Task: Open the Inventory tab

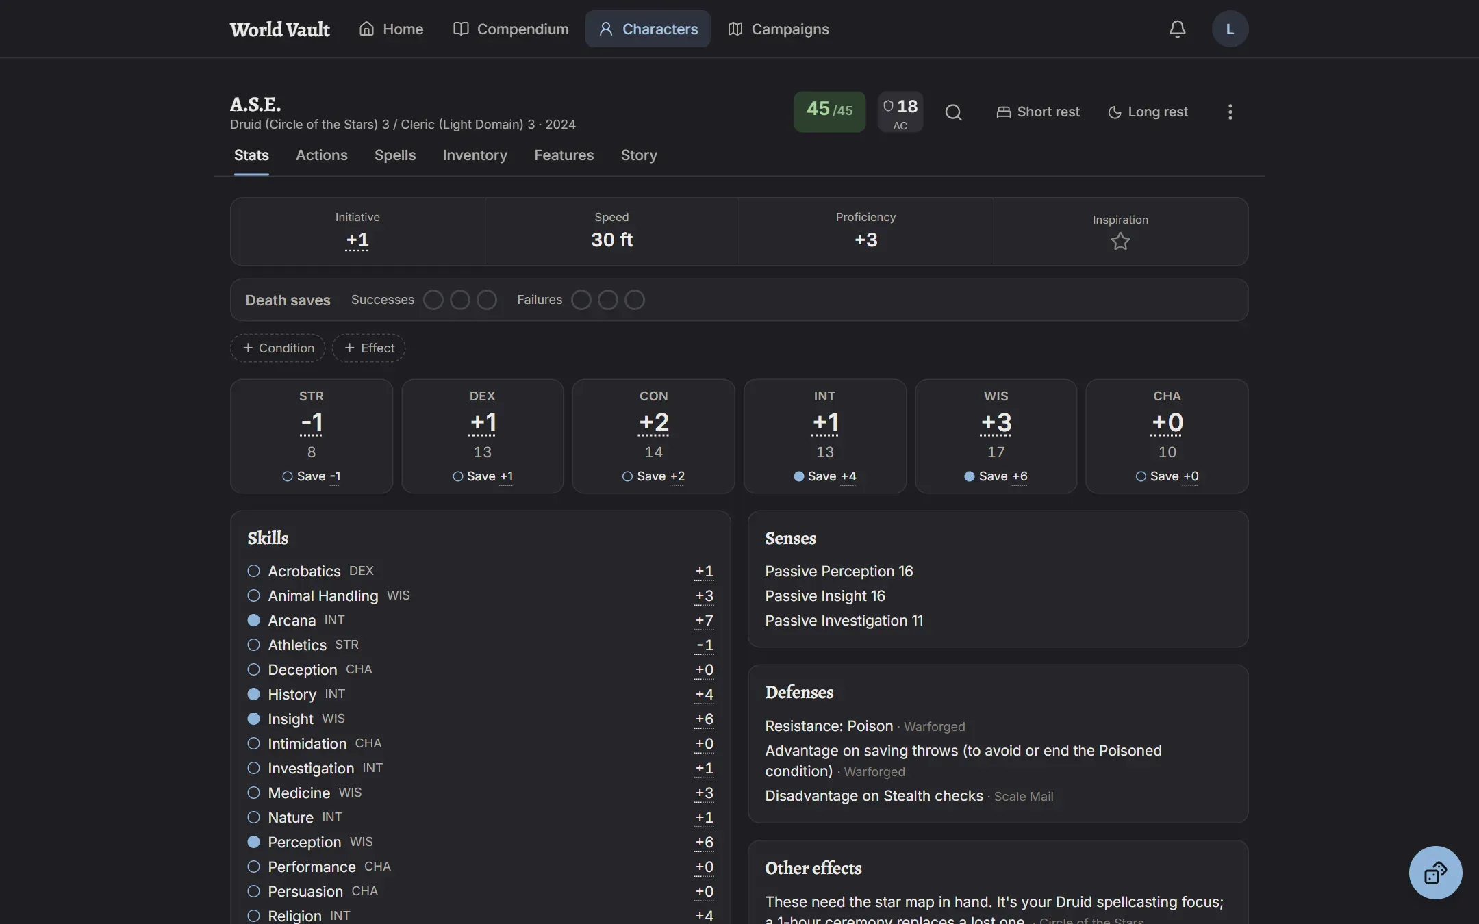Action: coord(475,155)
